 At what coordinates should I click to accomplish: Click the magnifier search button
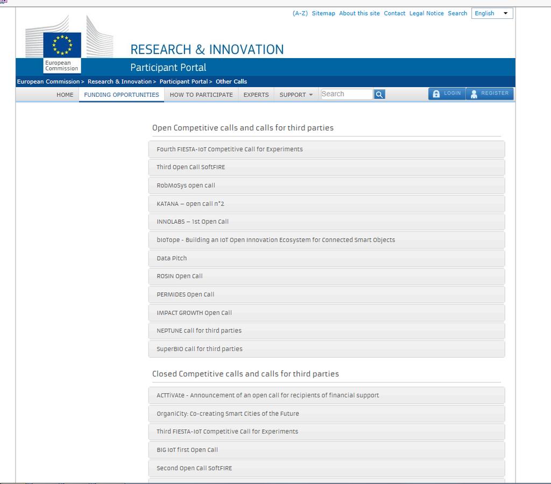[379, 94]
